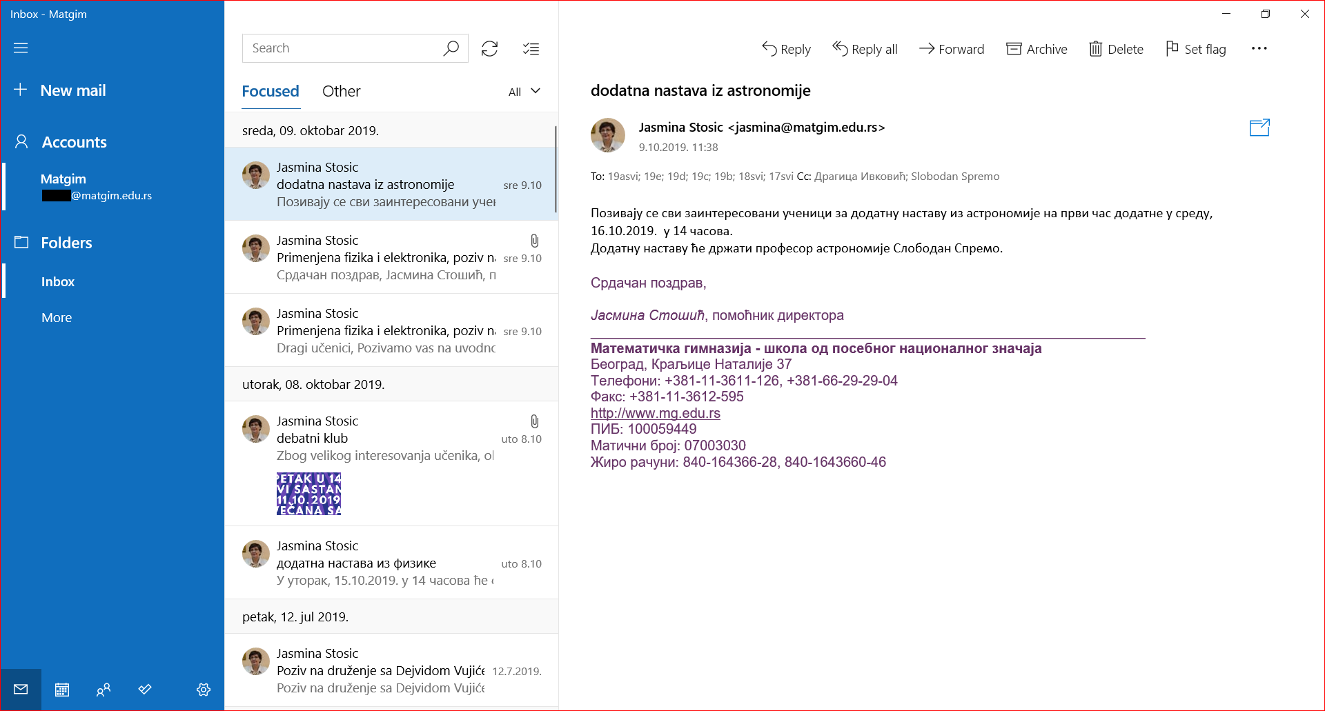Image resolution: width=1325 pixels, height=711 pixels.
Task: Click the email subject title in reading pane
Action: (x=700, y=90)
